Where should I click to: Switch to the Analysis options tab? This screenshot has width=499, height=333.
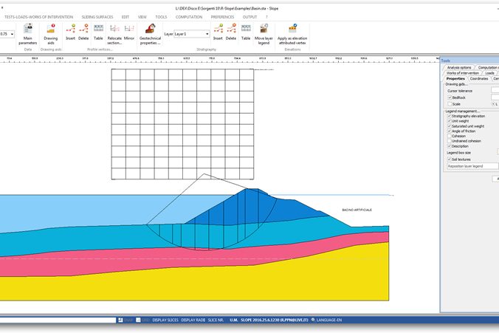click(x=458, y=67)
